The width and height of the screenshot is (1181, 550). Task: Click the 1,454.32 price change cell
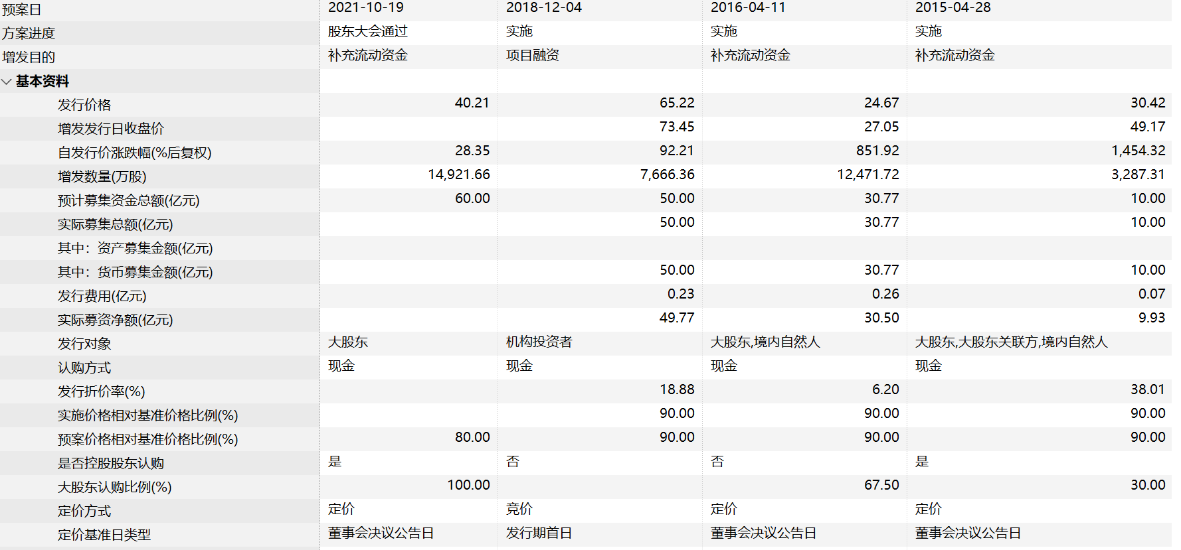pos(1138,151)
